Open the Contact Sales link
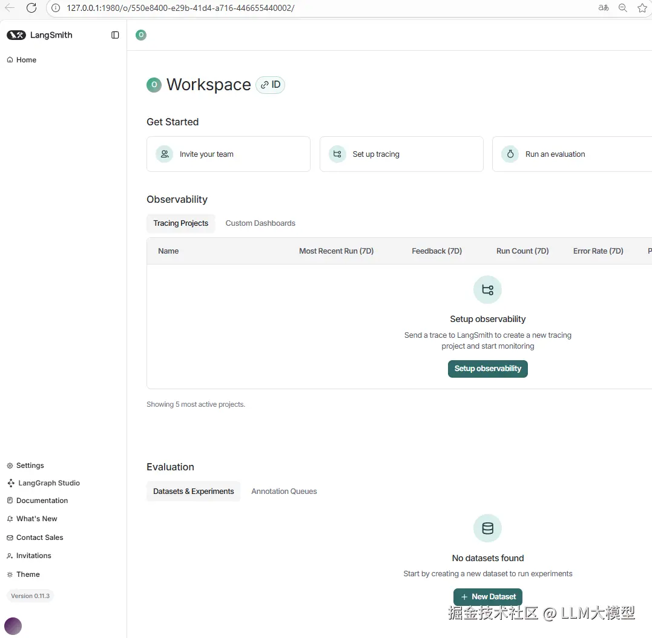652x638 pixels. [39, 538]
